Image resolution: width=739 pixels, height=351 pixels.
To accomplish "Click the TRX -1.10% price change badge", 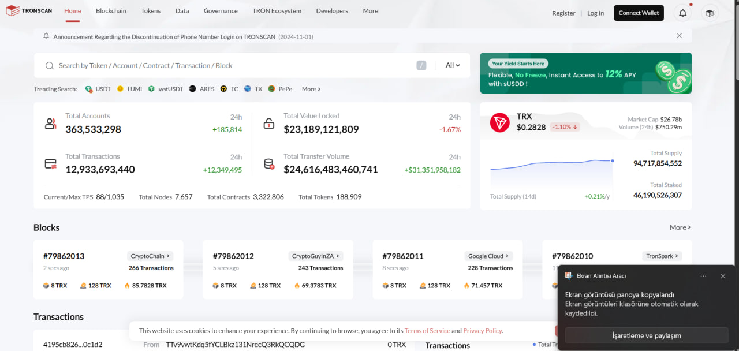I will (x=565, y=127).
